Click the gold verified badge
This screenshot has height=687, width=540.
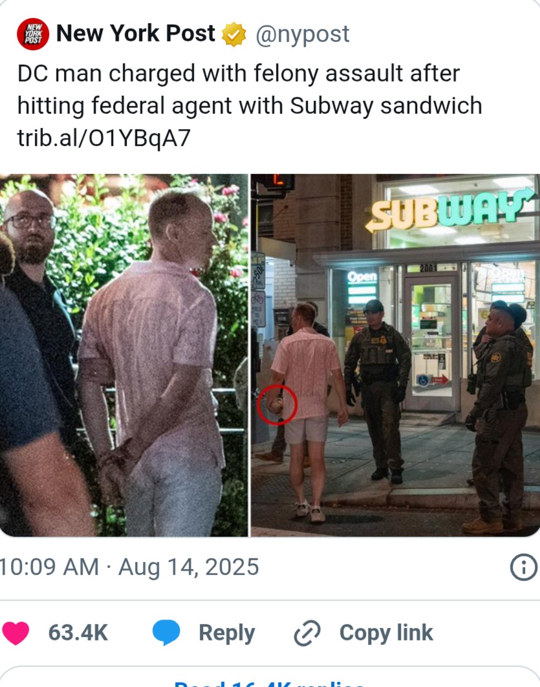tap(234, 34)
